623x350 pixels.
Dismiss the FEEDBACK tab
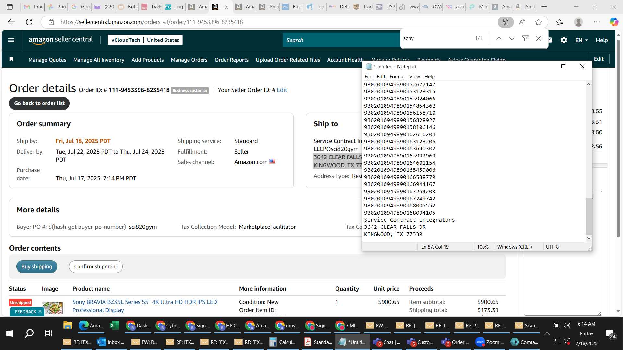40,311
